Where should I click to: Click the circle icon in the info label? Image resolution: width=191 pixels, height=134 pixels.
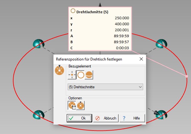click(73, 11)
